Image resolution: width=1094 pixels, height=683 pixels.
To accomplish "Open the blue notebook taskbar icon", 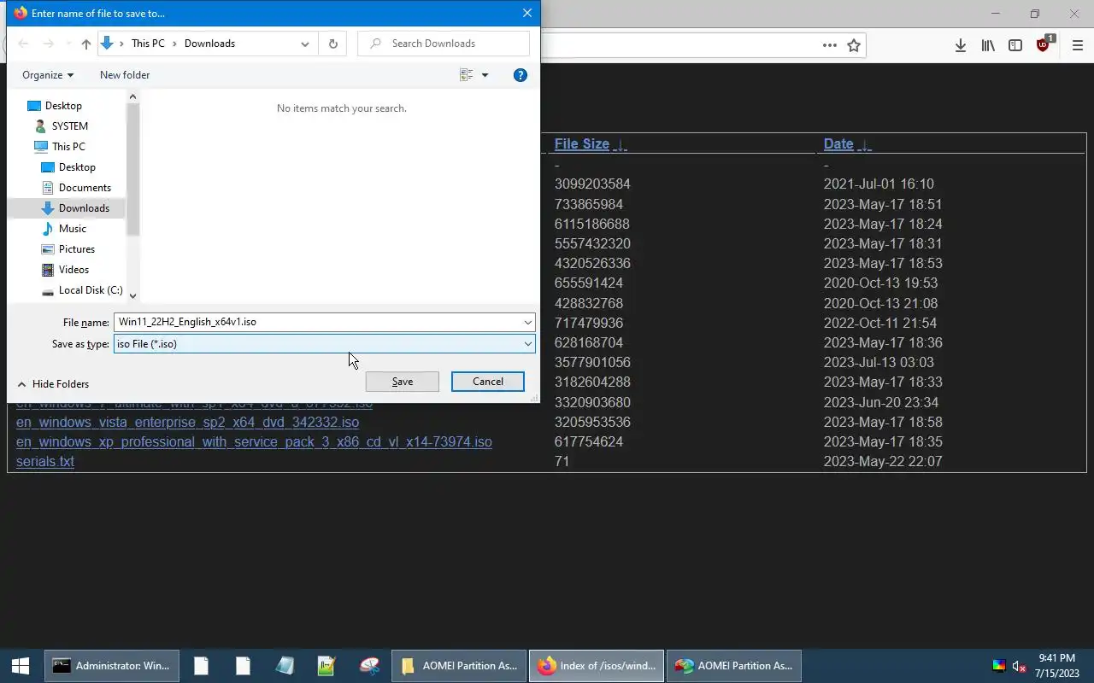I will pos(285,666).
